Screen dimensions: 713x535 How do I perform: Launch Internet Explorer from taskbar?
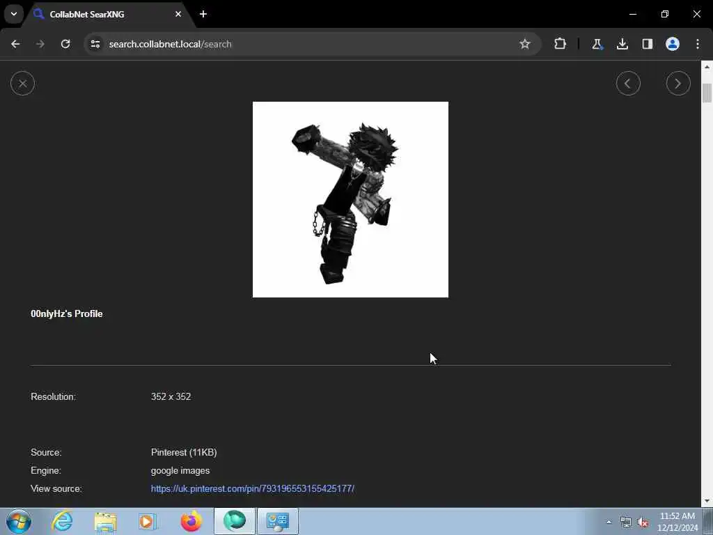(62, 521)
